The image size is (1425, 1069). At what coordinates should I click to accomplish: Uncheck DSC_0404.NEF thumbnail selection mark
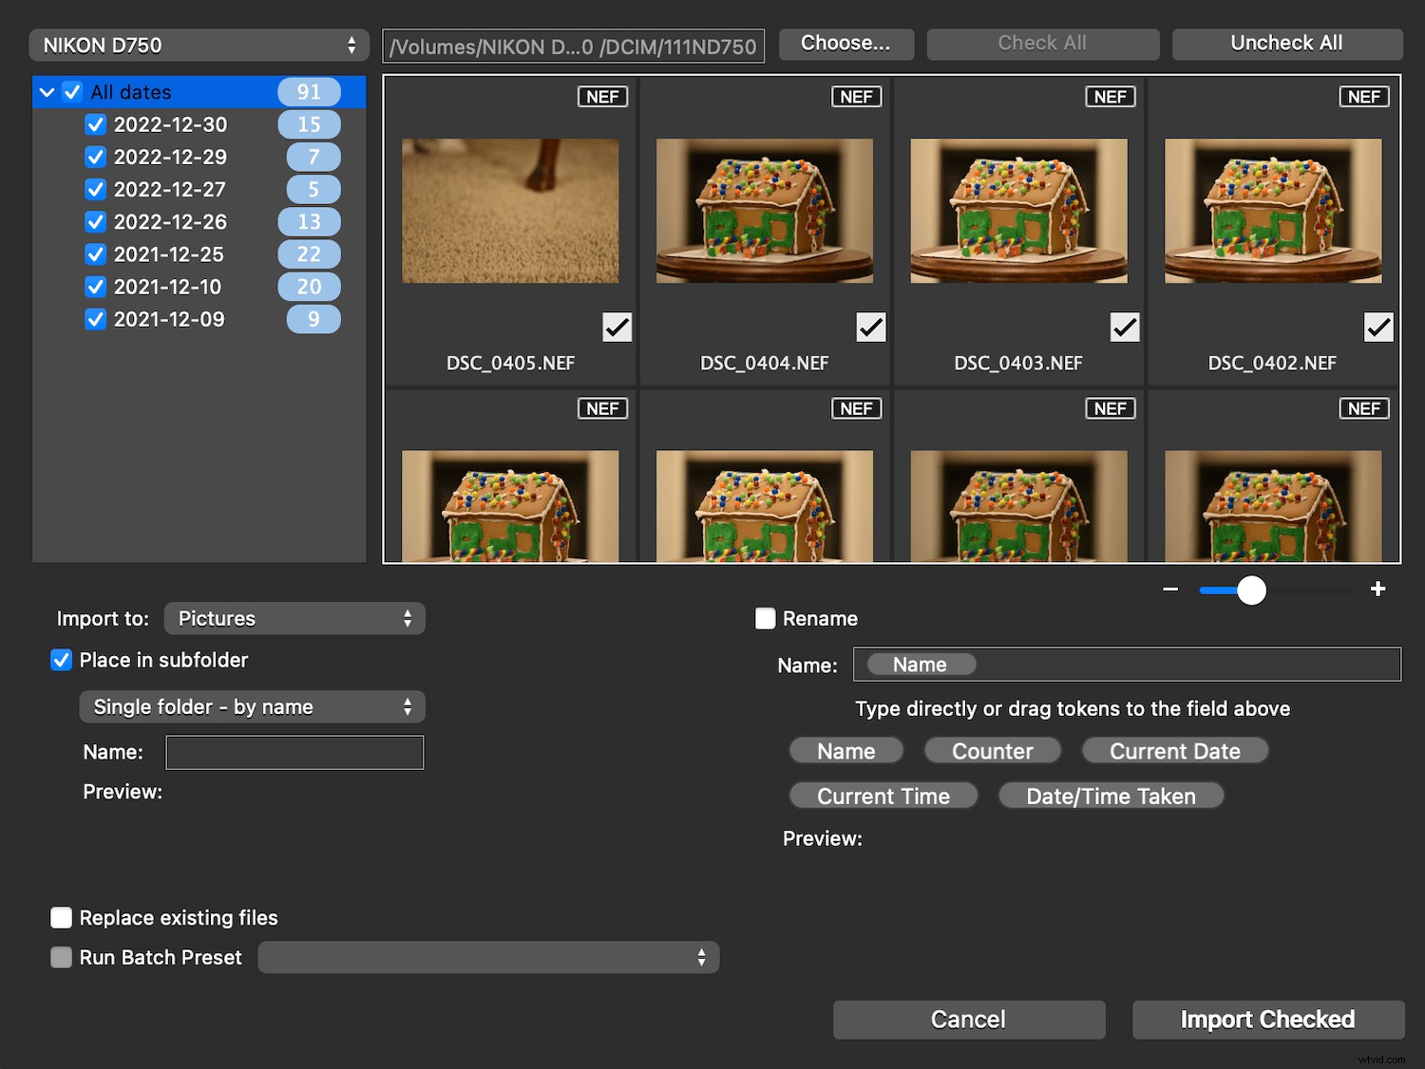click(870, 327)
